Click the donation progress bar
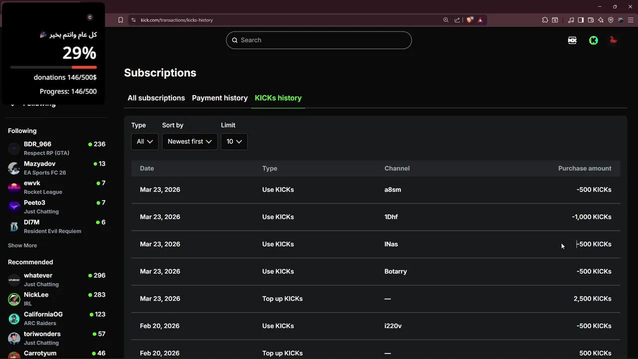Screen dimensions: 638x359 click(x=53, y=67)
